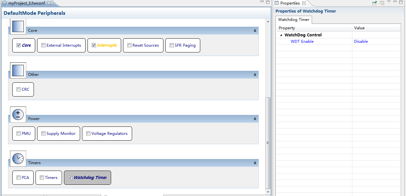This screenshot has height=196, width=406.
Task: Select the Voltage Regulators peripheral label
Action: 109,134
